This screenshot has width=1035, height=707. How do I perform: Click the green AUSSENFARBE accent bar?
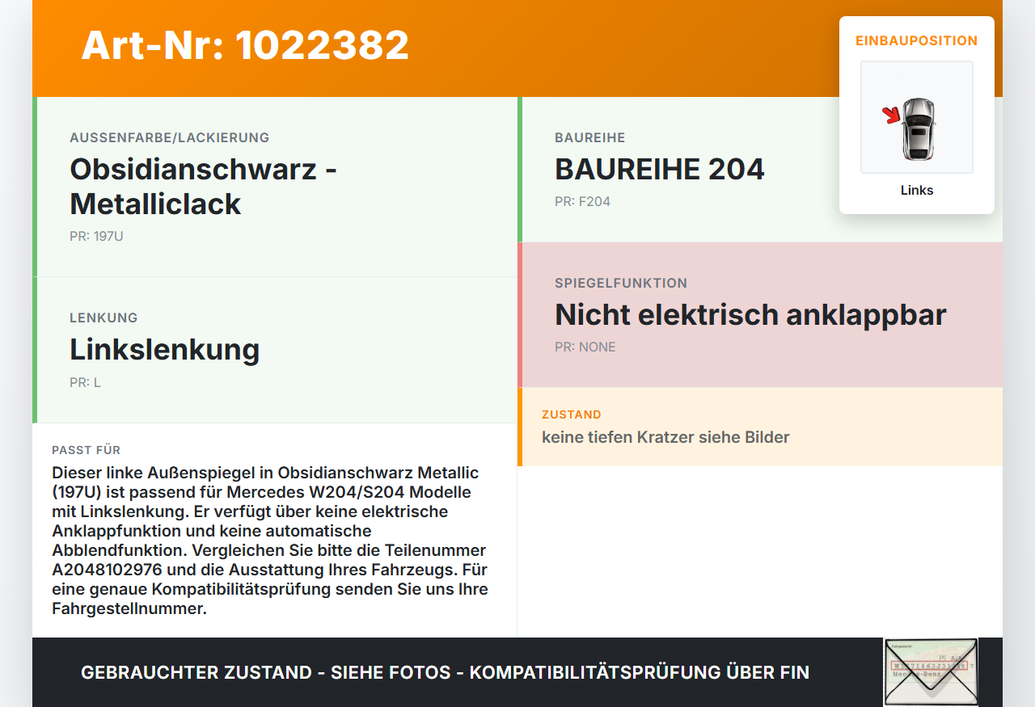pyautogui.click(x=33, y=186)
